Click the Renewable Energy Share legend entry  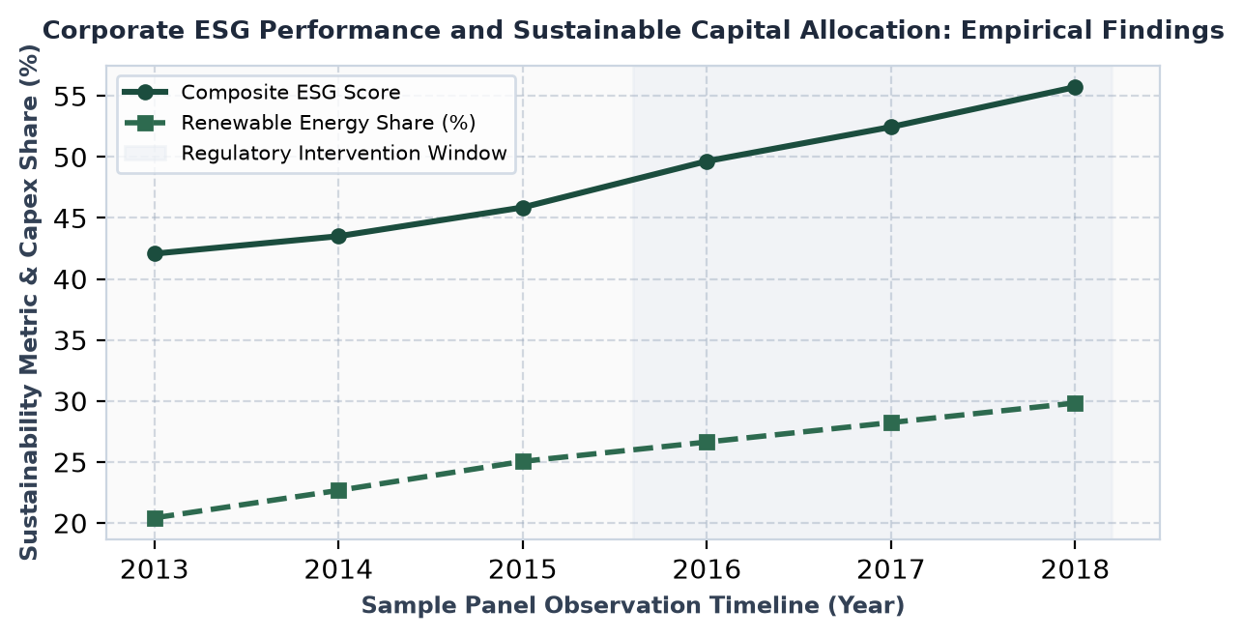pyautogui.click(x=301, y=123)
